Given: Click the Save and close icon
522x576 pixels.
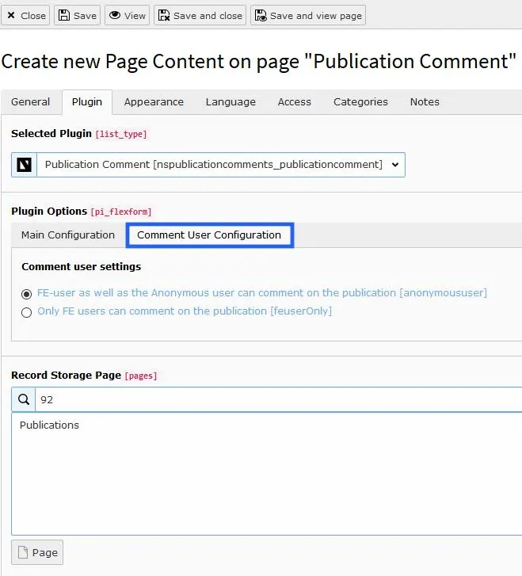Looking at the screenshot, I should point(164,15).
